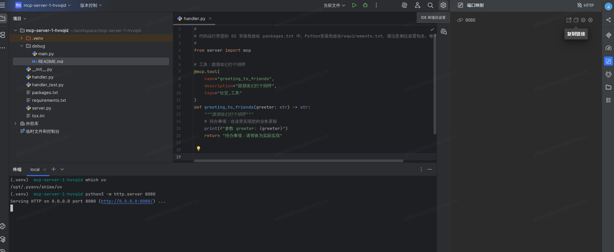Open server.py from the project tree
This screenshot has width=614, height=252.
41,108
